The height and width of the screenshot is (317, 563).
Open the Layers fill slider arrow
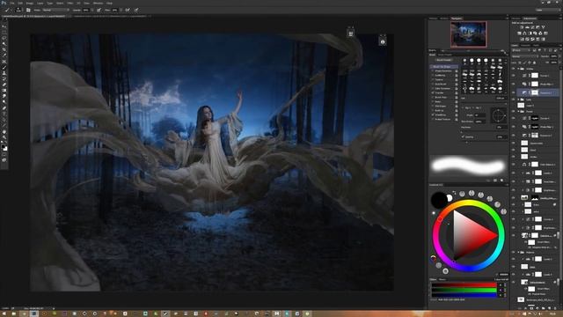point(559,63)
